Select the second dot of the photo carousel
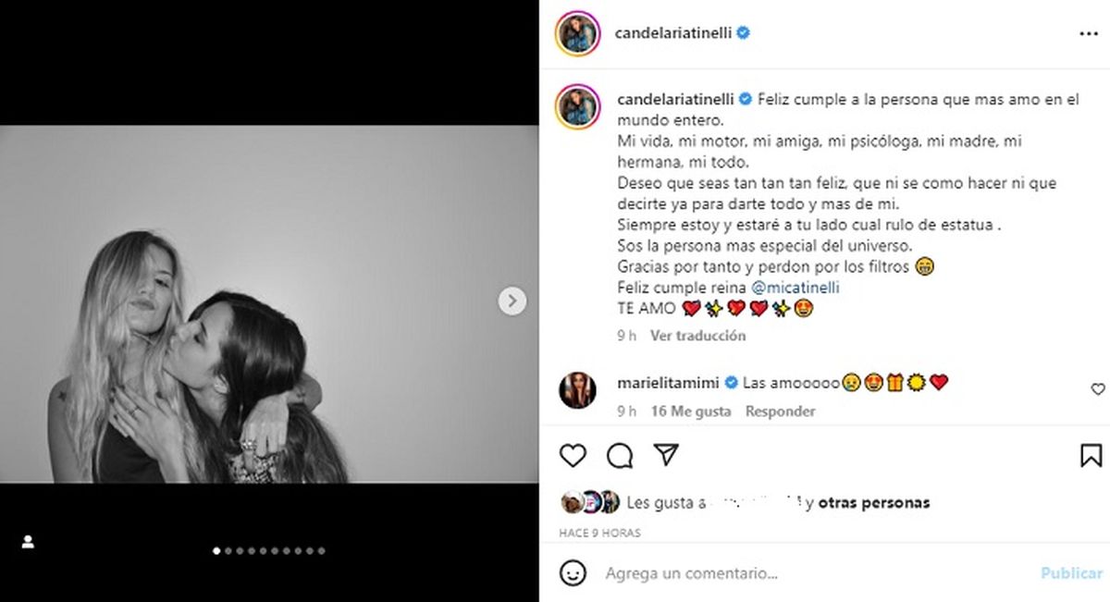Viewport: 1110px width, 602px height. 228,551
